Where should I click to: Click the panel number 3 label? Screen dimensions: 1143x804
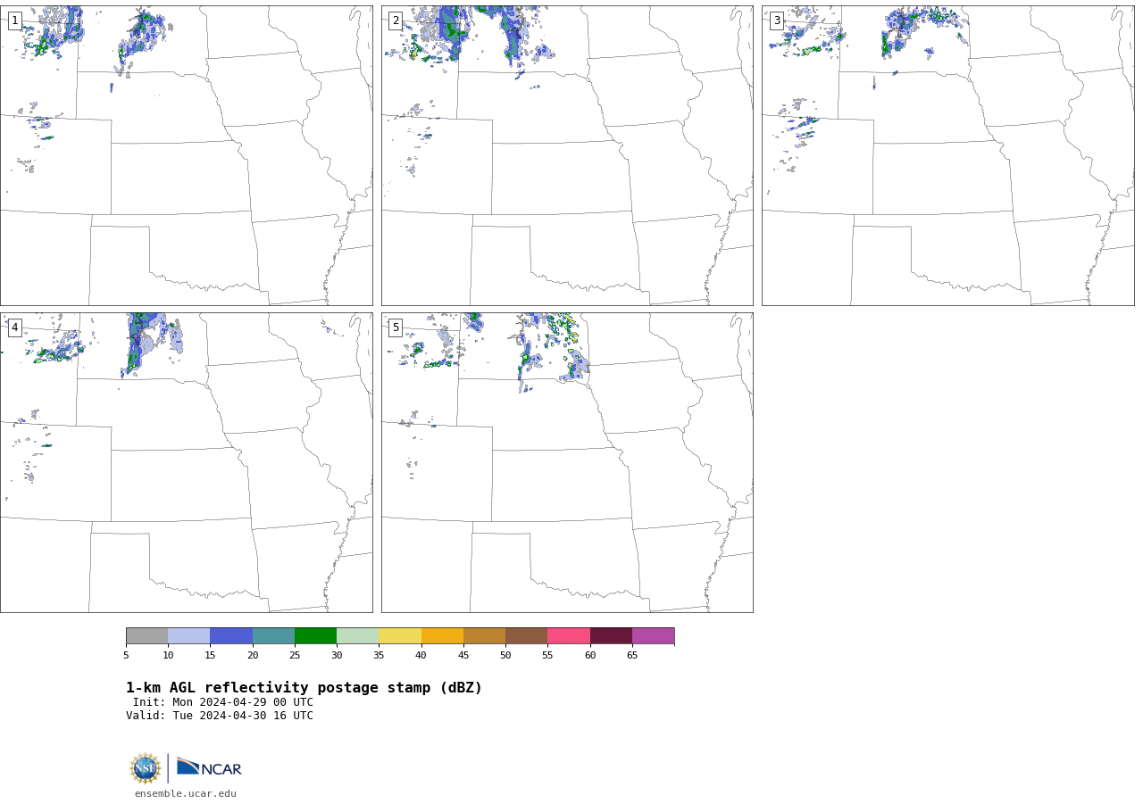coord(776,21)
